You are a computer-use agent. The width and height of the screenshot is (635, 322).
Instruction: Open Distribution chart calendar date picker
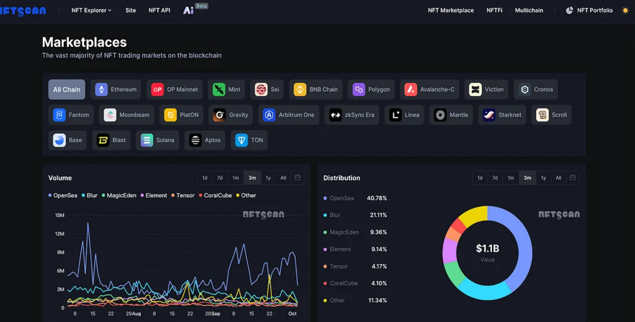(573, 177)
